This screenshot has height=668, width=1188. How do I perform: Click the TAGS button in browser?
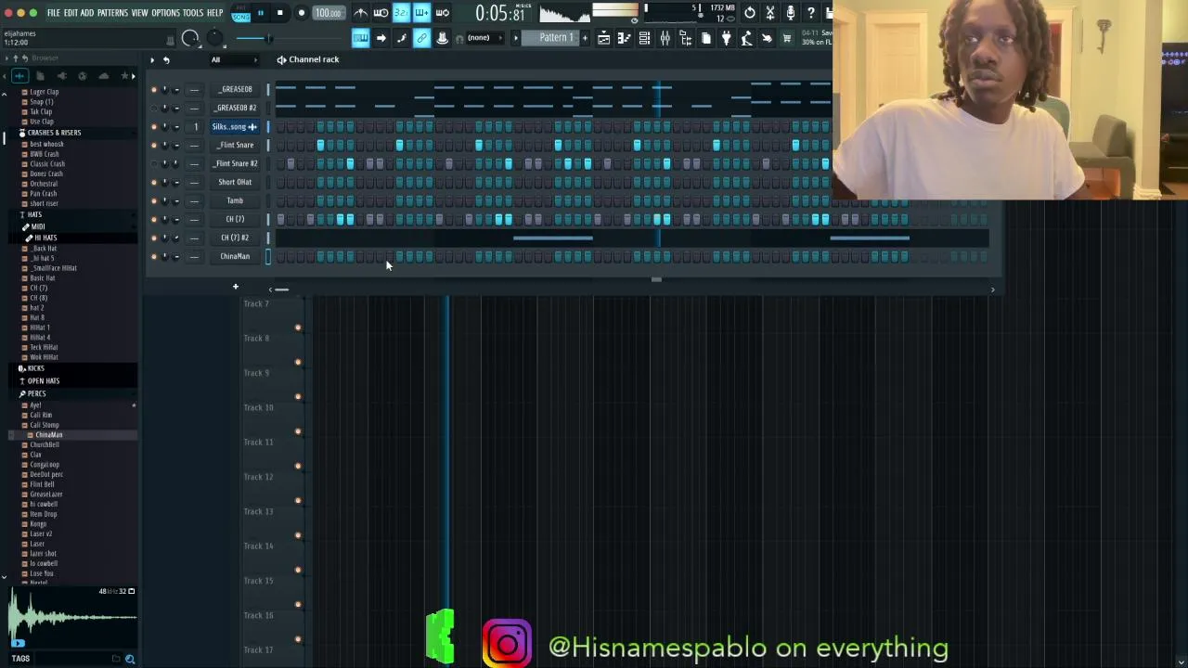click(x=20, y=659)
